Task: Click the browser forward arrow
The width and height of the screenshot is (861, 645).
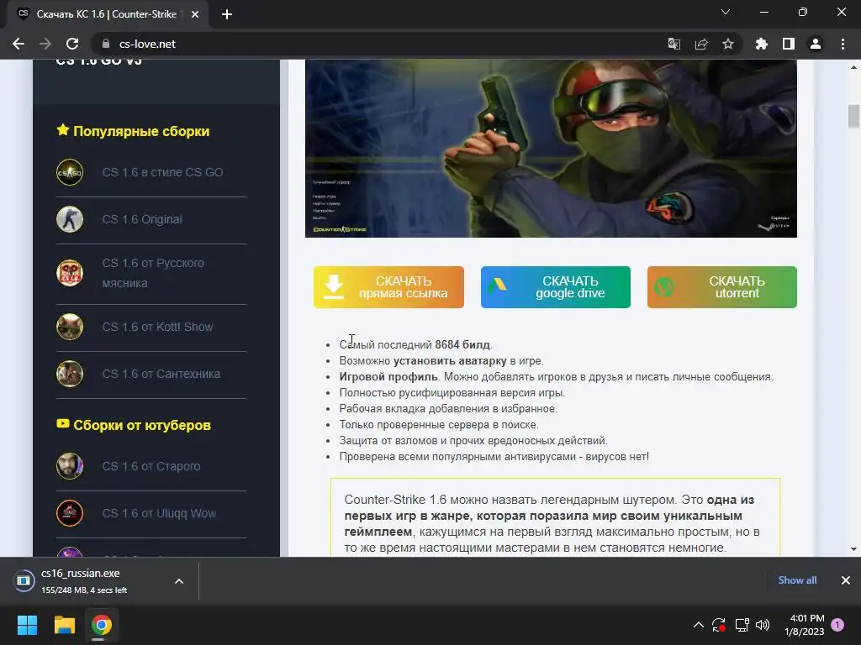Action: (45, 44)
